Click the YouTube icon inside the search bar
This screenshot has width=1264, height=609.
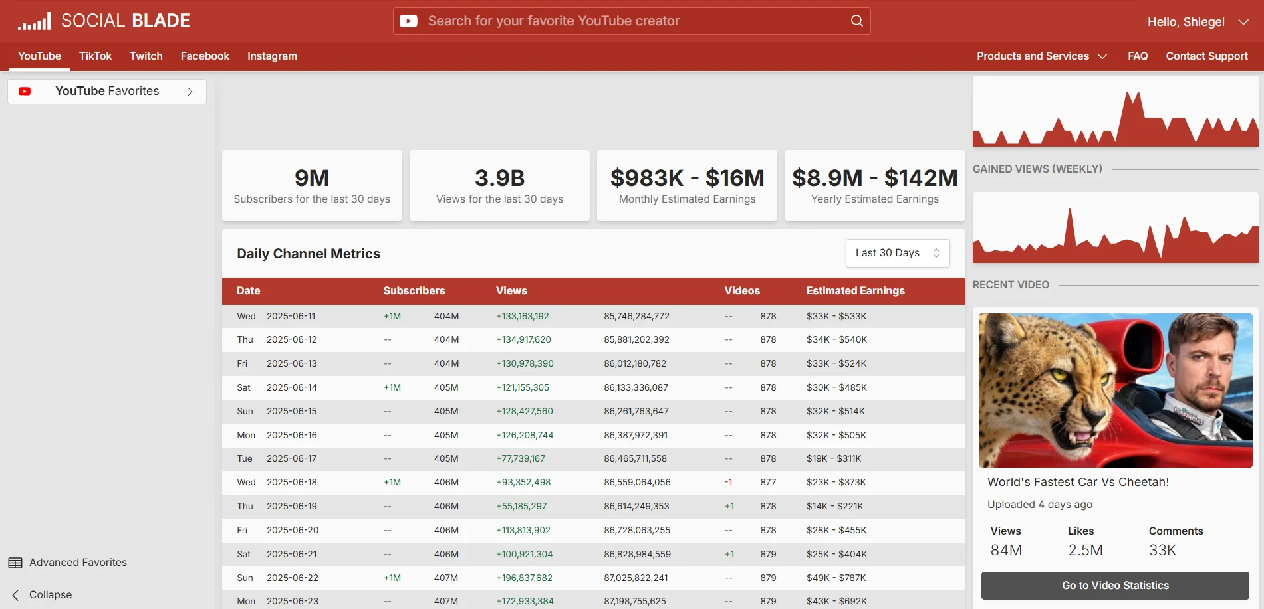point(409,21)
